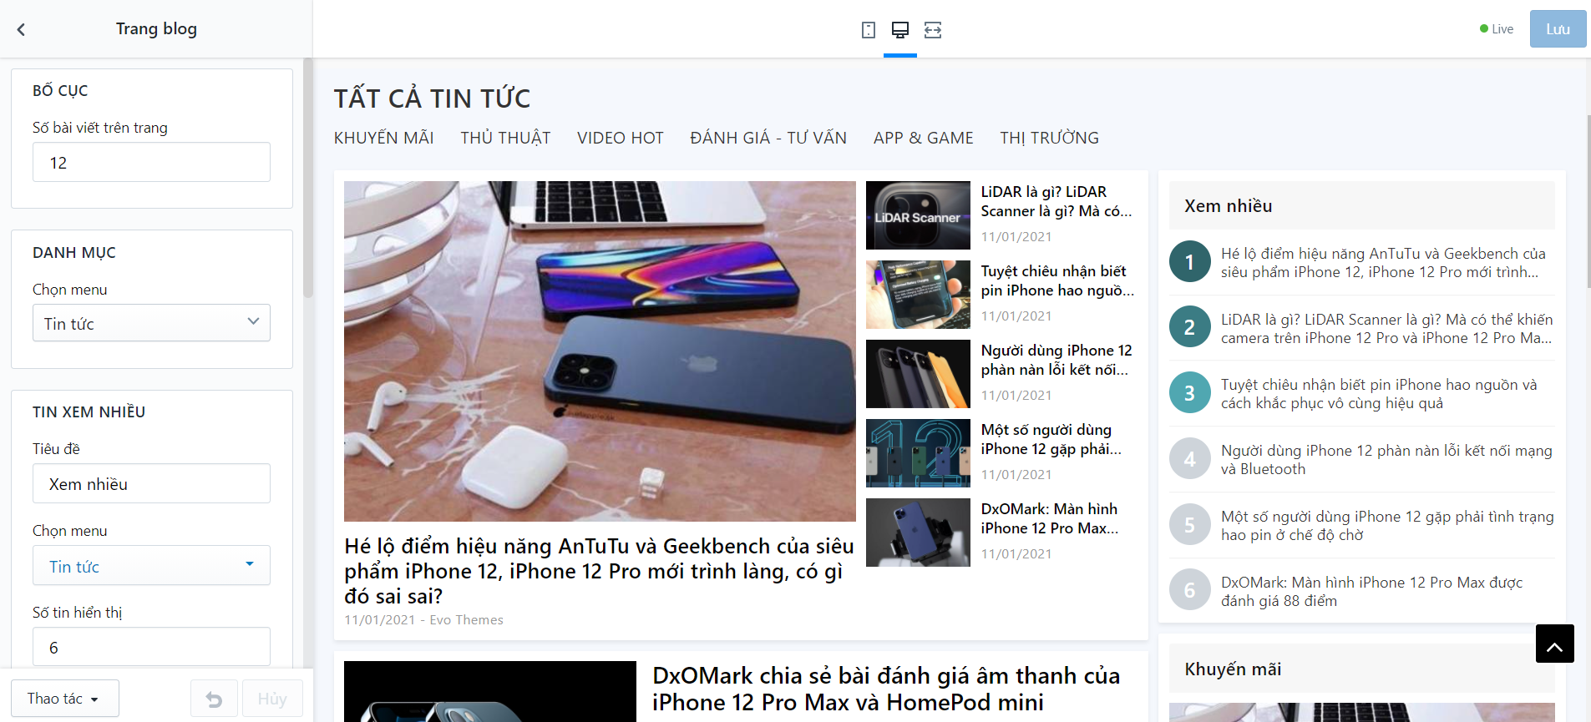Click the Hủy cancel button
Viewport: 1591px width, 722px height.
(x=272, y=699)
